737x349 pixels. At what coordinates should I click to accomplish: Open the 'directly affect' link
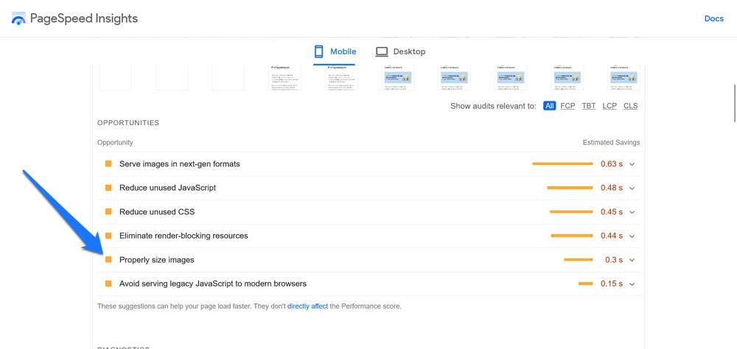pos(307,306)
